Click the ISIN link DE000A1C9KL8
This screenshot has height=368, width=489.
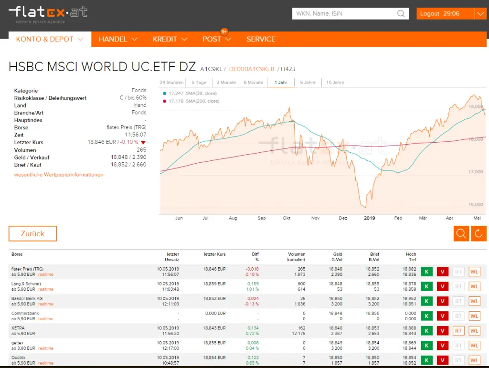[252, 69]
